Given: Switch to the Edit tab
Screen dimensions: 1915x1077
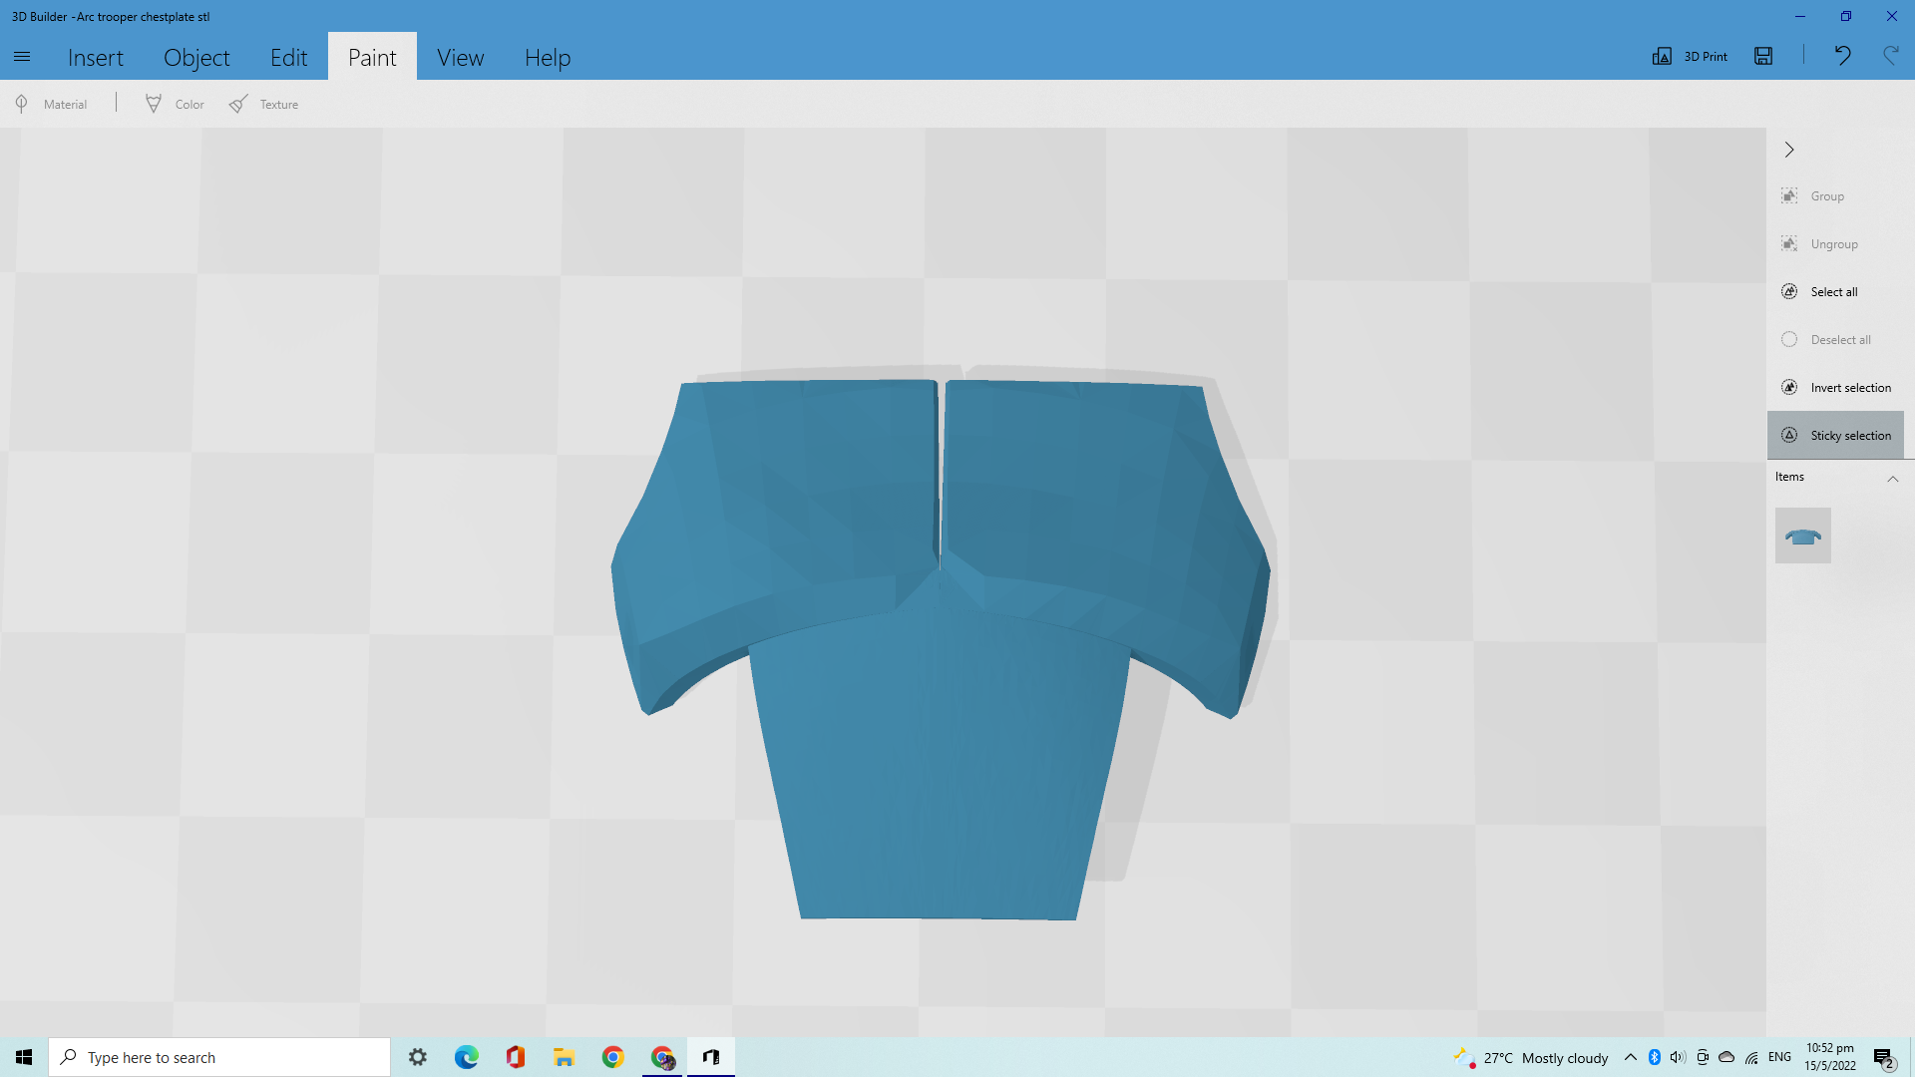Looking at the screenshot, I should (x=288, y=57).
